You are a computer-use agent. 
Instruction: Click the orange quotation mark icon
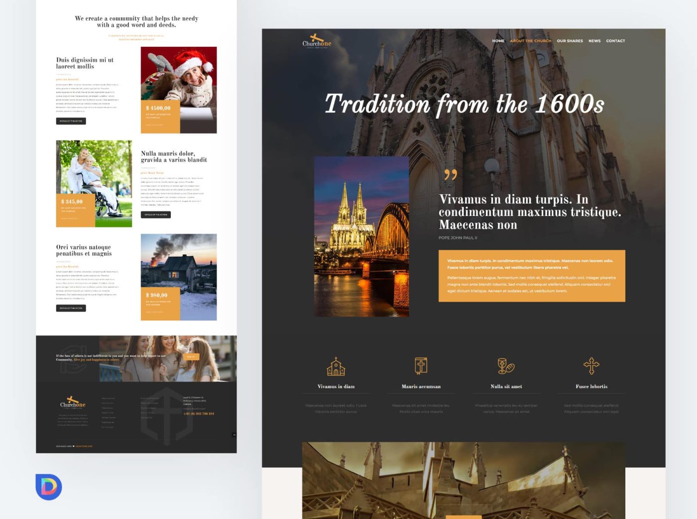(451, 174)
